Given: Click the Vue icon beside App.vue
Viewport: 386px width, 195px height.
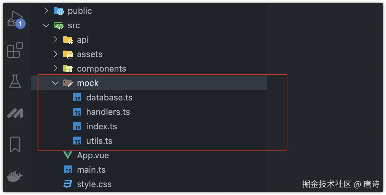Looking at the screenshot, I should (68, 155).
